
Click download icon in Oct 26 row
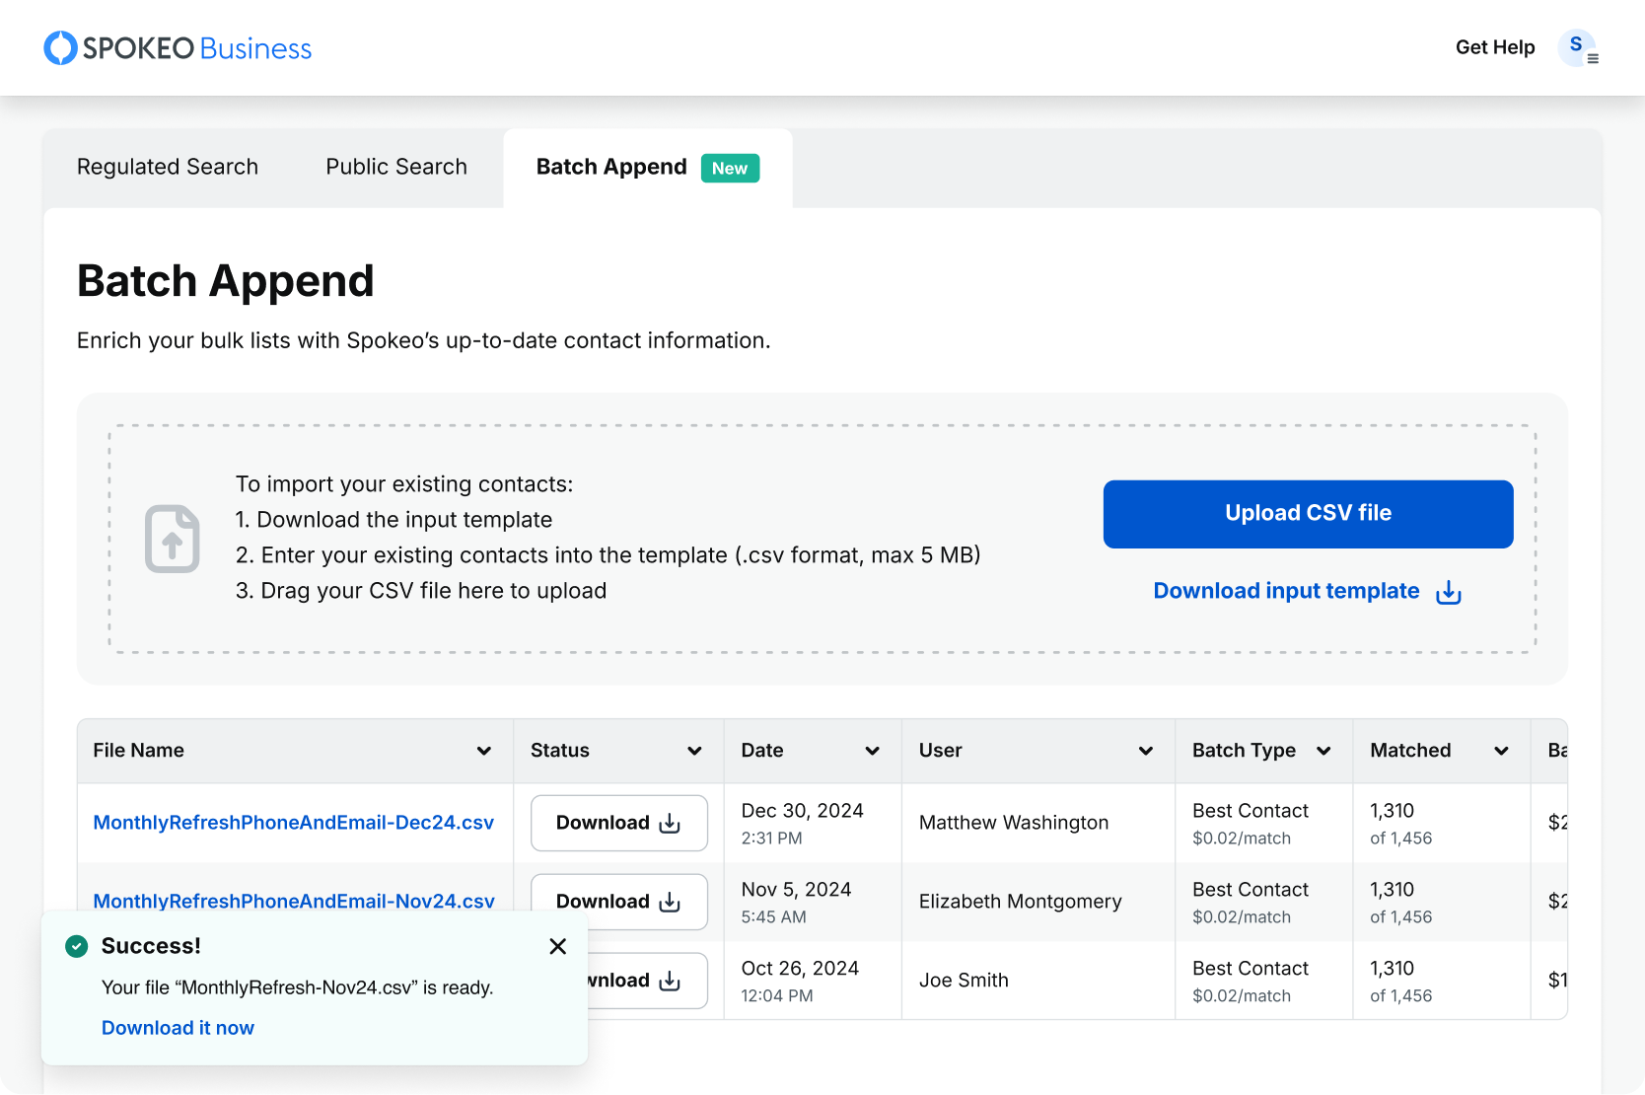[670, 981]
